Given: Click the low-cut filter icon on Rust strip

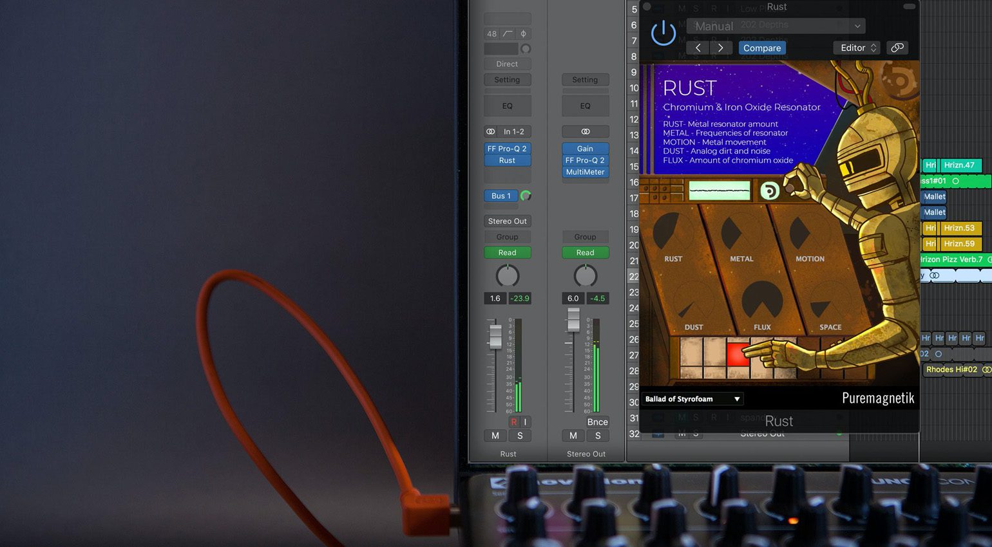Looking at the screenshot, I should point(508,33).
